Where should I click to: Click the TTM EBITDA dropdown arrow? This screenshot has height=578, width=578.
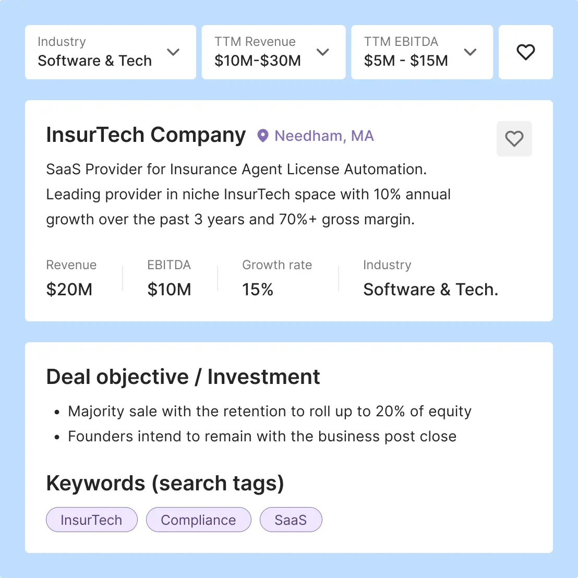471,52
